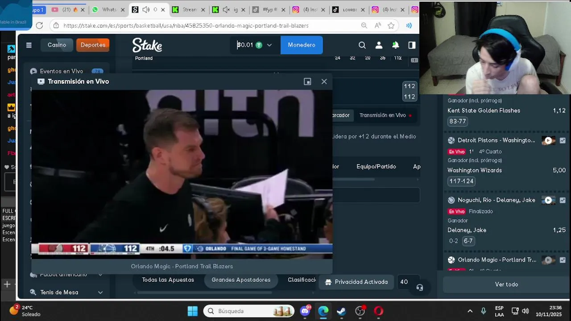This screenshot has width=571, height=321.
Task: Zoom icon in the address bar
Action: pyautogui.click(x=364, y=25)
